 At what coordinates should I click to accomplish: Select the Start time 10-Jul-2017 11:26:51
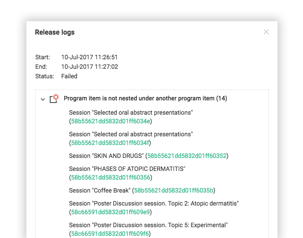click(90, 57)
